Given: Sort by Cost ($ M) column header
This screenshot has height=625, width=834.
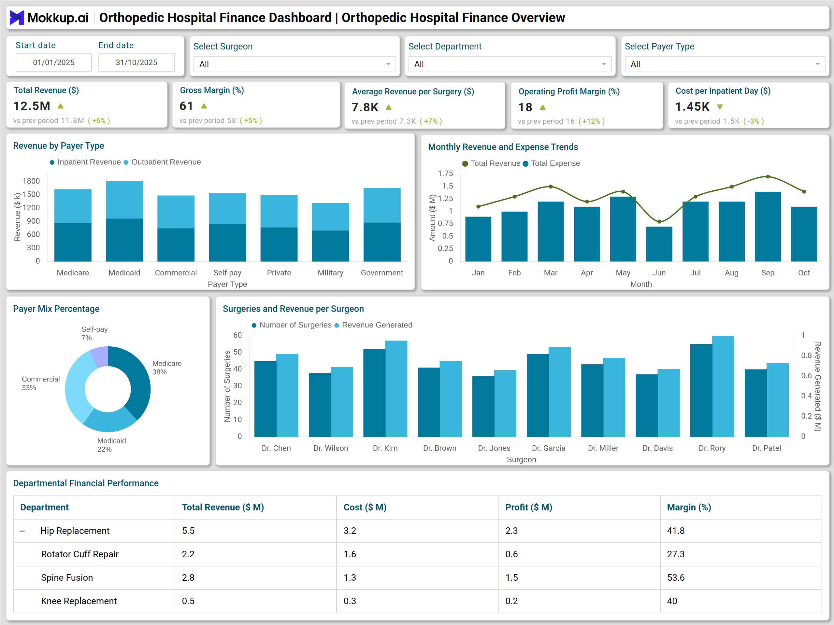Looking at the screenshot, I should point(365,507).
